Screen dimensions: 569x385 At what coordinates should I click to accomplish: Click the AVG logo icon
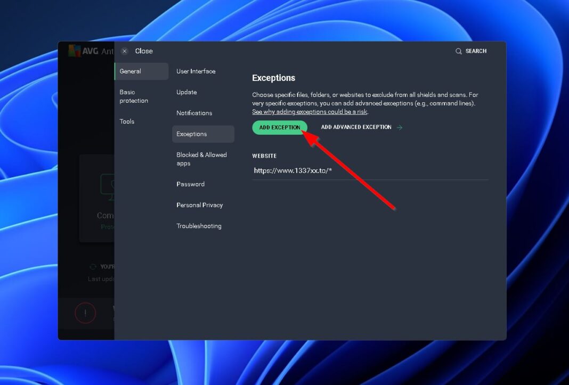[74, 51]
